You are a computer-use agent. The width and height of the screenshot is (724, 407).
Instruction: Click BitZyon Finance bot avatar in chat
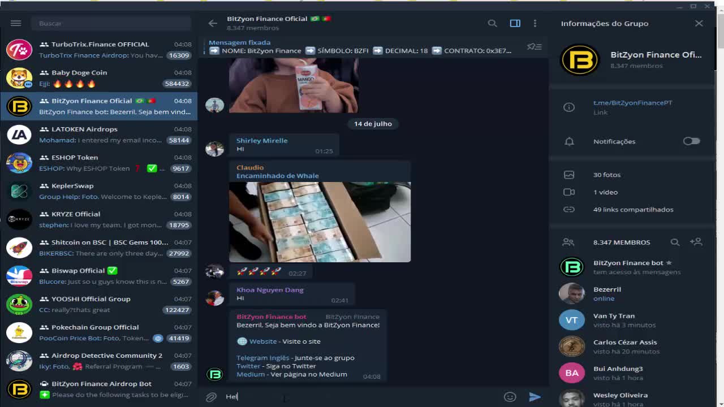point(214,374)
